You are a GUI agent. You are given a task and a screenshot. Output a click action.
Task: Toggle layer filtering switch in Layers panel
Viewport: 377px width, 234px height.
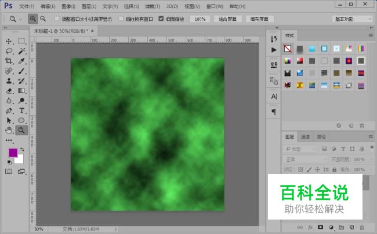tap(372, 148)
